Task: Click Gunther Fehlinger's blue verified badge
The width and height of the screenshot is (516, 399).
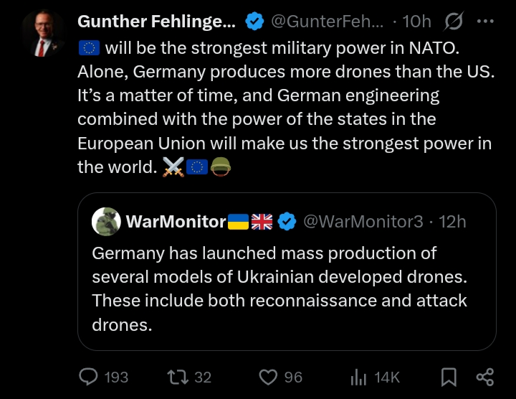Action: coord(254,22)
